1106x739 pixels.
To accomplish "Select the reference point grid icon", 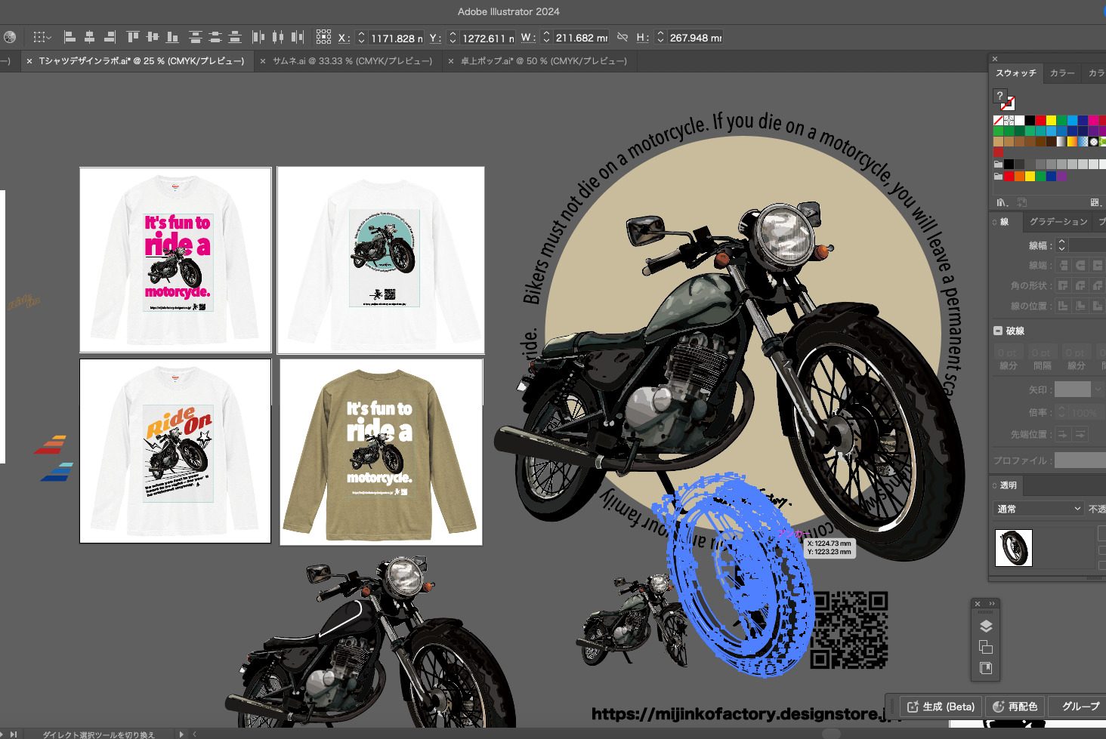I will tap(323, 37).
